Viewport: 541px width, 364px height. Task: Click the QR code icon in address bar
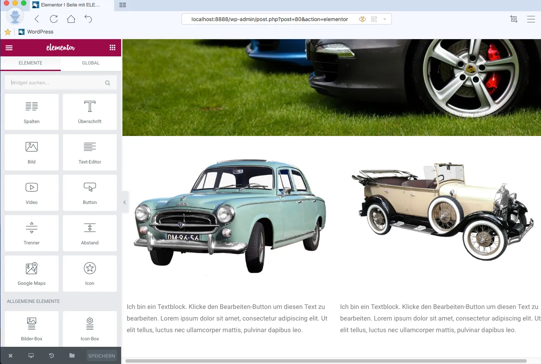[374, 19]
